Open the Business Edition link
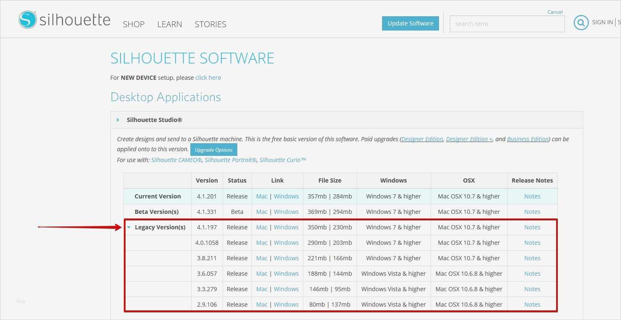 tap(528, 139)
